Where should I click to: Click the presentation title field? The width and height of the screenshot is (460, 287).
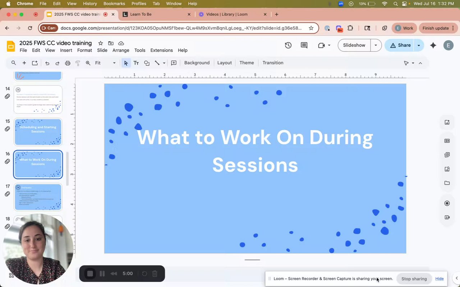point(56,43)
